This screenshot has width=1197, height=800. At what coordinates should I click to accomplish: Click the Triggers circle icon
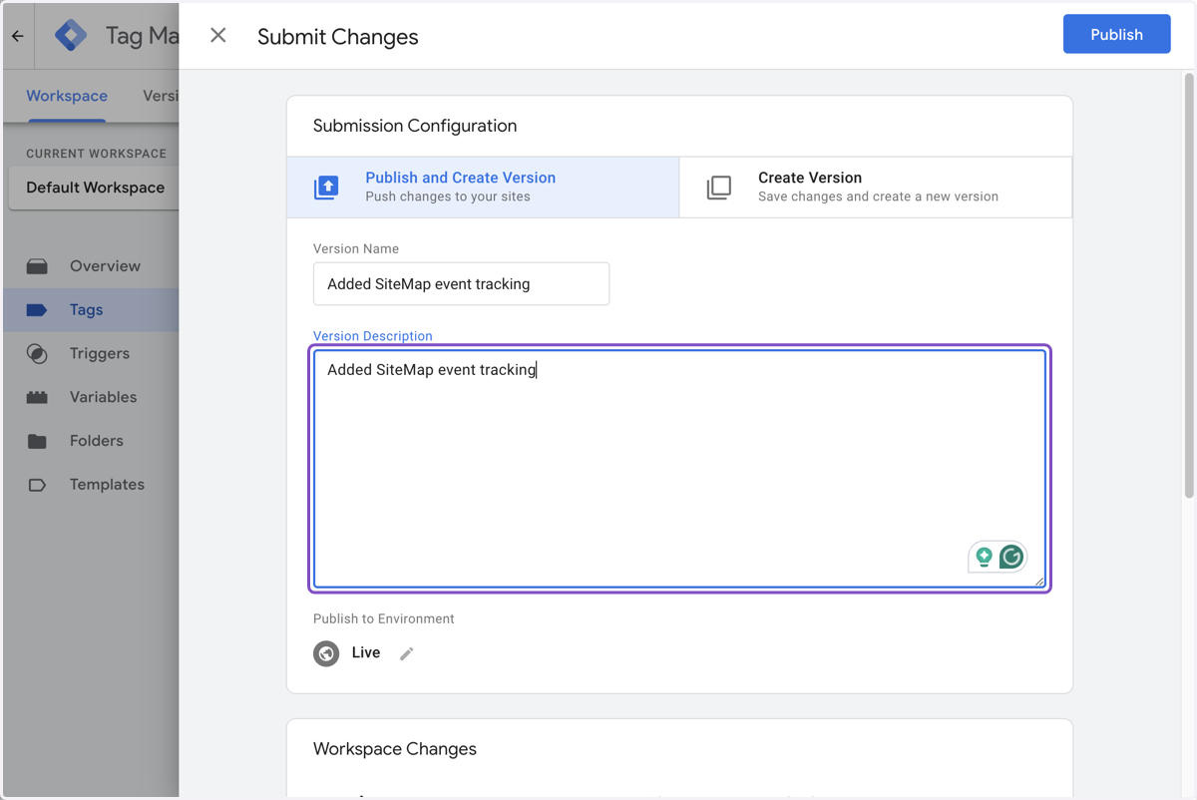tap(37, 353)
